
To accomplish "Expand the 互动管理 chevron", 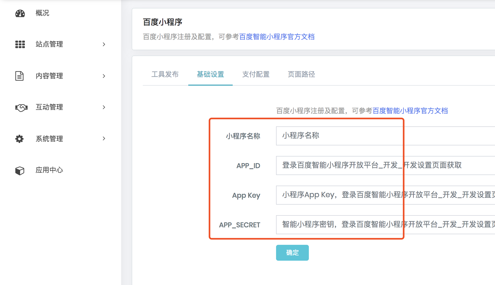I will [104, 107].
